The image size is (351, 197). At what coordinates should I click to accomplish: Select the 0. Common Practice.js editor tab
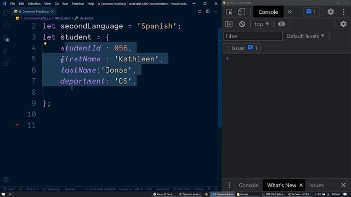click(33, 11)
